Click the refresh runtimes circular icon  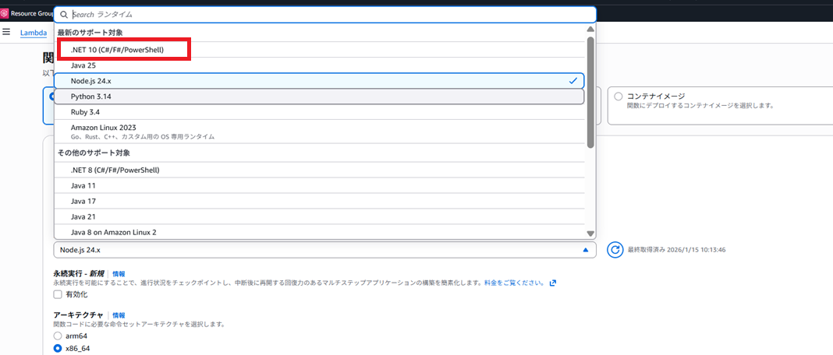(615, 250)
